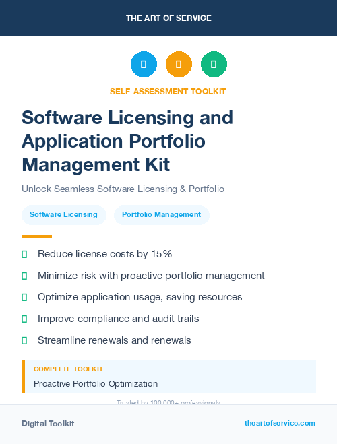
Task: Click Optimize application usage, saving resources
Action: coord(140,297)
